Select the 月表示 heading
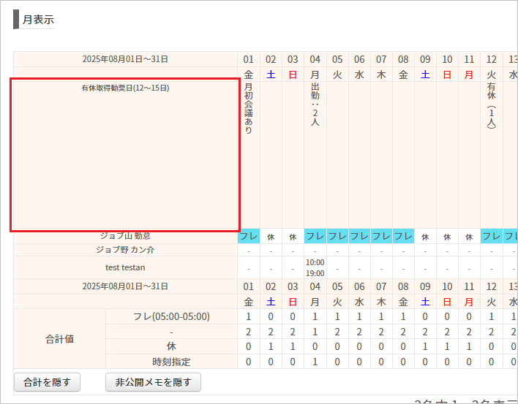Viewport: 518px width, 404px height. coord(37,20)
